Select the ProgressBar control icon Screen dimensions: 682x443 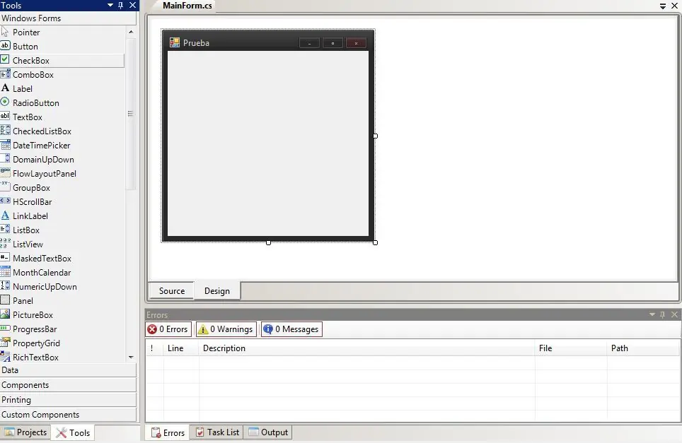click(x=5, y=329)
